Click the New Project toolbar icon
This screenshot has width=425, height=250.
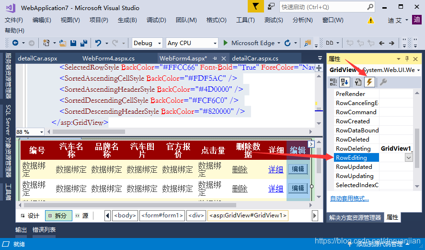coord(46,43)
